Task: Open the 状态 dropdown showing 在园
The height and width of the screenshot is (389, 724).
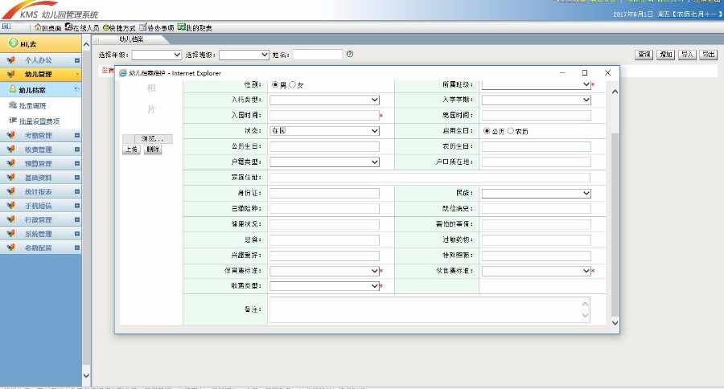Action: 325,130
